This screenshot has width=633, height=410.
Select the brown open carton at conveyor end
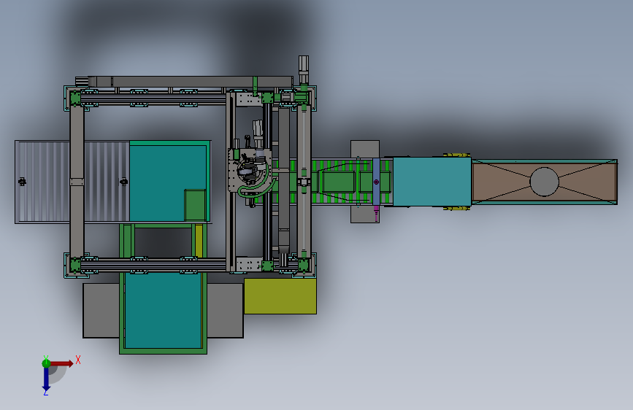(x=545, y=182)
